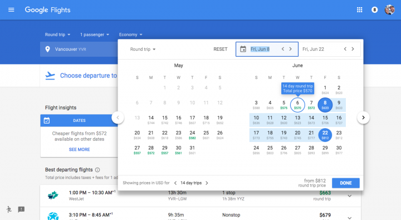Click the Nonstop label of second flight
The width and height of the screenshot is (401, 220).
(x=231, y=215)
